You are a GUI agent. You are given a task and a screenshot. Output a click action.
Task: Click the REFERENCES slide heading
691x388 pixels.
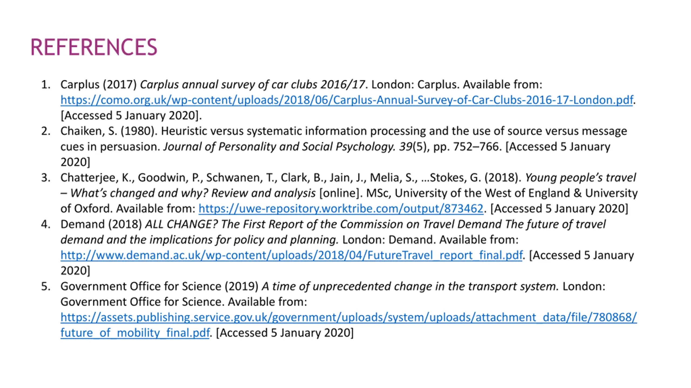[x=94, y=47]
